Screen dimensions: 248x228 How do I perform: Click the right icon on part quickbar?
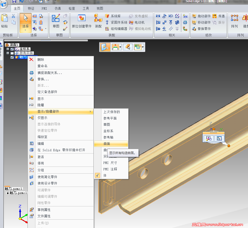[x=219, y=139]
